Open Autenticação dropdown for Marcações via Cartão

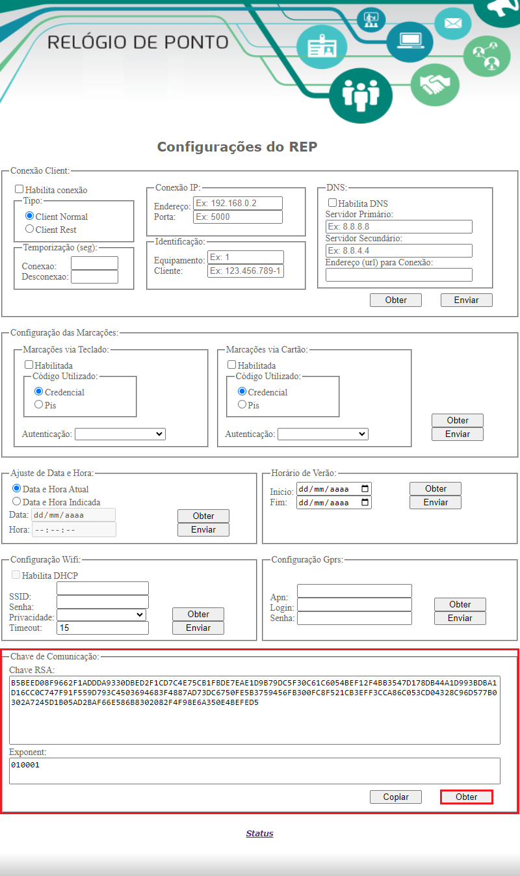coord(323,434)
